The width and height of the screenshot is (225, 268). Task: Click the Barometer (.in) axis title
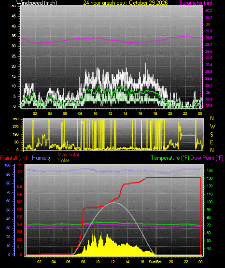(196, 3)
